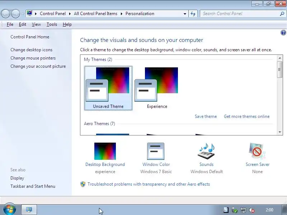
Task: Open the Tools menu
Action: (52, 24)
